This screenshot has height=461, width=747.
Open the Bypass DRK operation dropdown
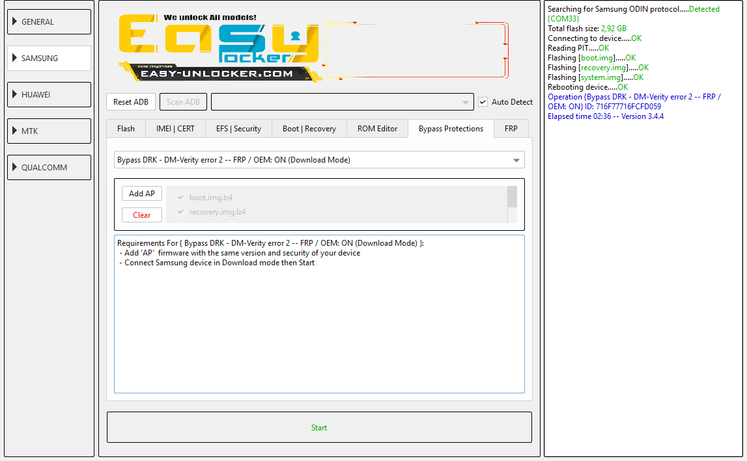pyautogui.click(x=319, y=160)
